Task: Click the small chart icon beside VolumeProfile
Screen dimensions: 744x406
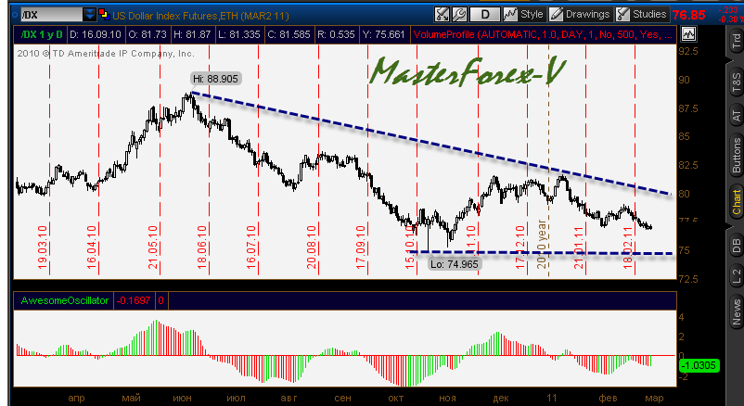Action: pyautogui.click(x=688, y=34)
